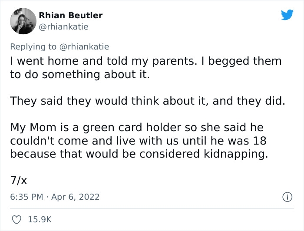View the 15.9K likes count
This screenshot has width=304, height=231.
click(40, 220)
